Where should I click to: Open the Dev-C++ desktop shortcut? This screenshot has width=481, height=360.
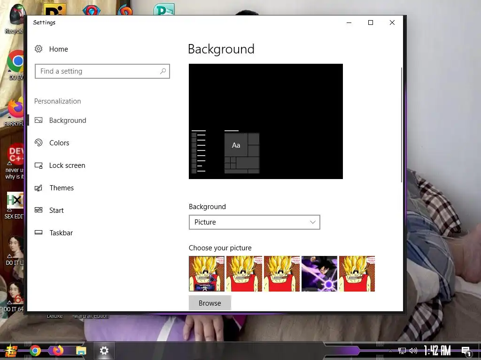(x=15, y=161)
